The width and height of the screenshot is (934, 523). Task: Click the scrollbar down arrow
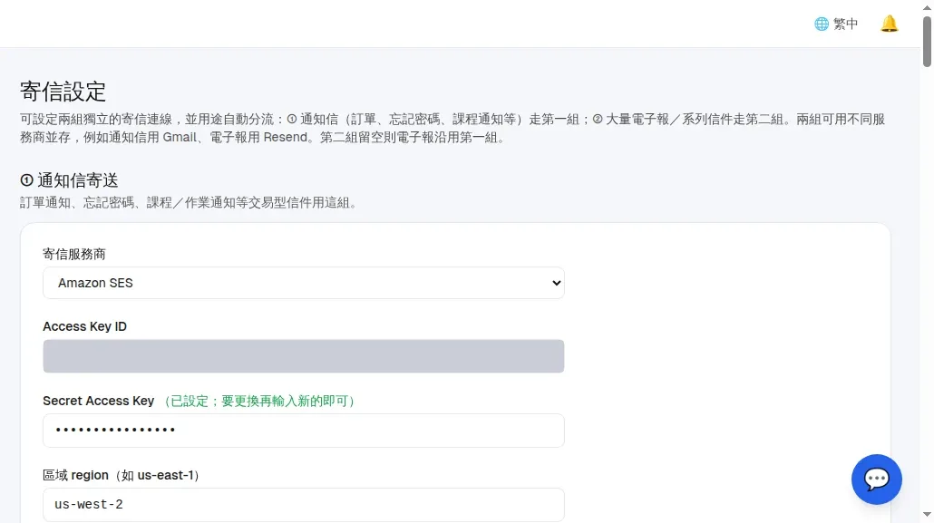(927, 515)
